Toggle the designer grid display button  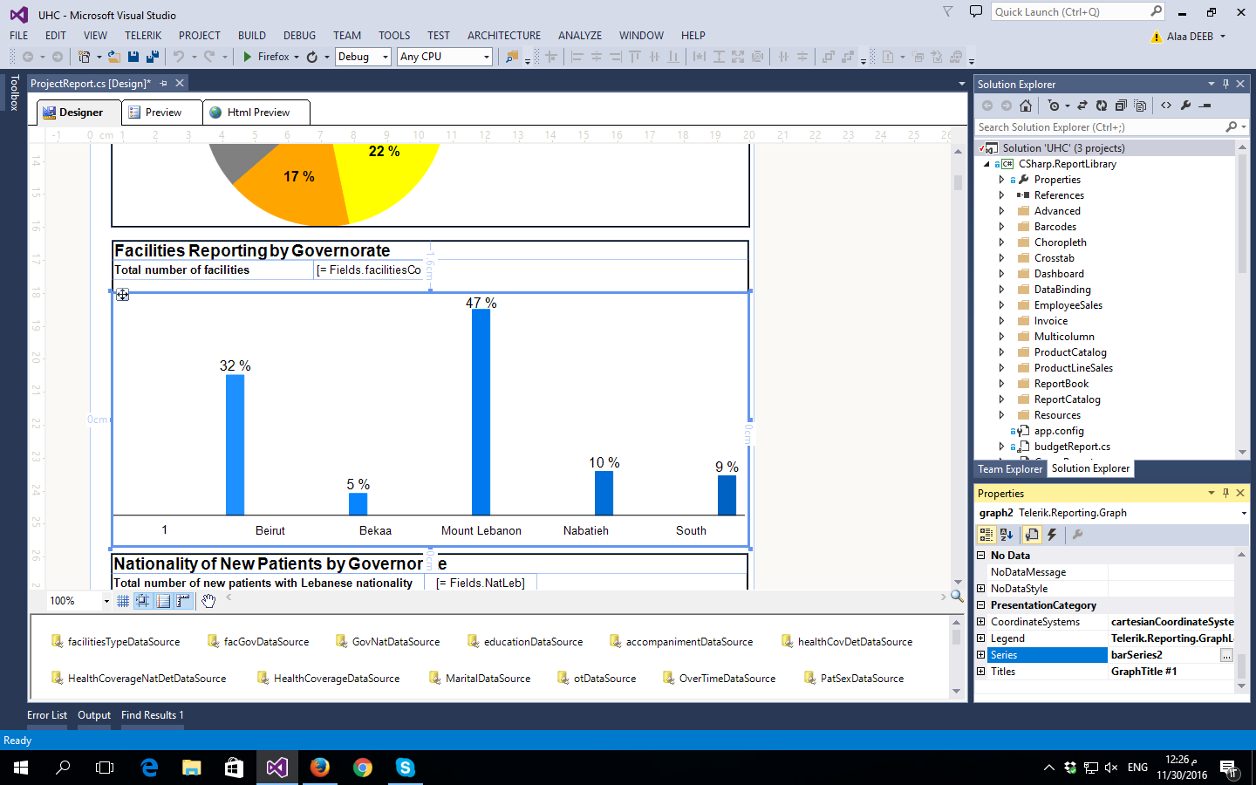point(123,601)
